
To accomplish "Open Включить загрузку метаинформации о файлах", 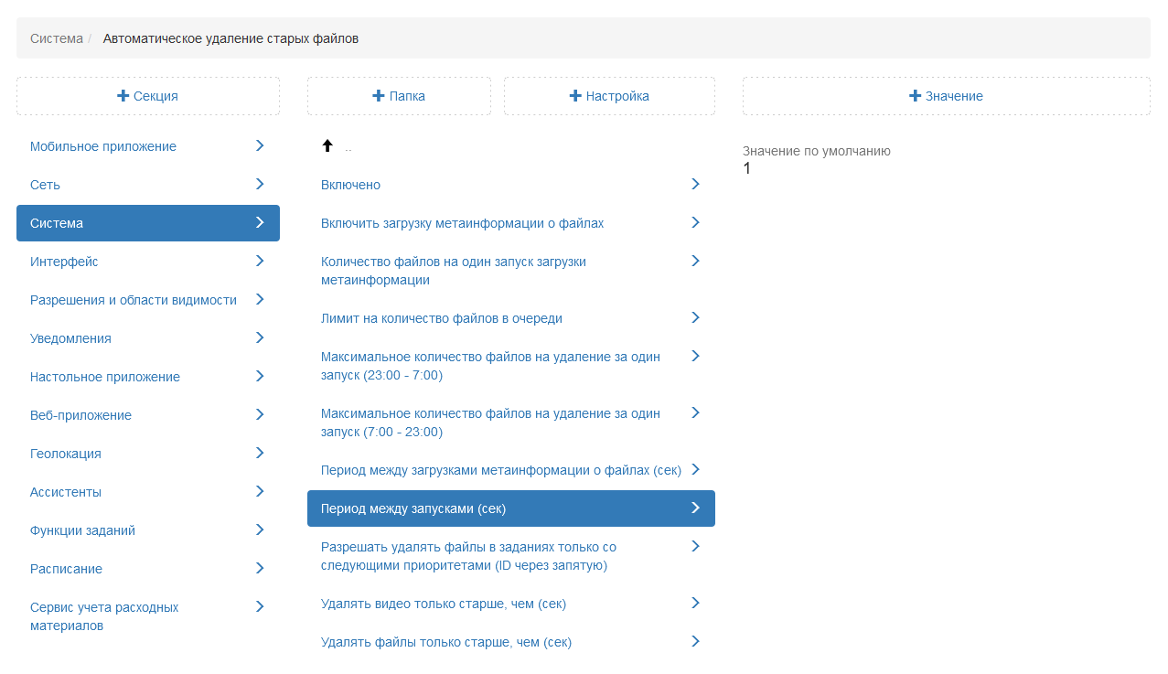I will (462, 223).
